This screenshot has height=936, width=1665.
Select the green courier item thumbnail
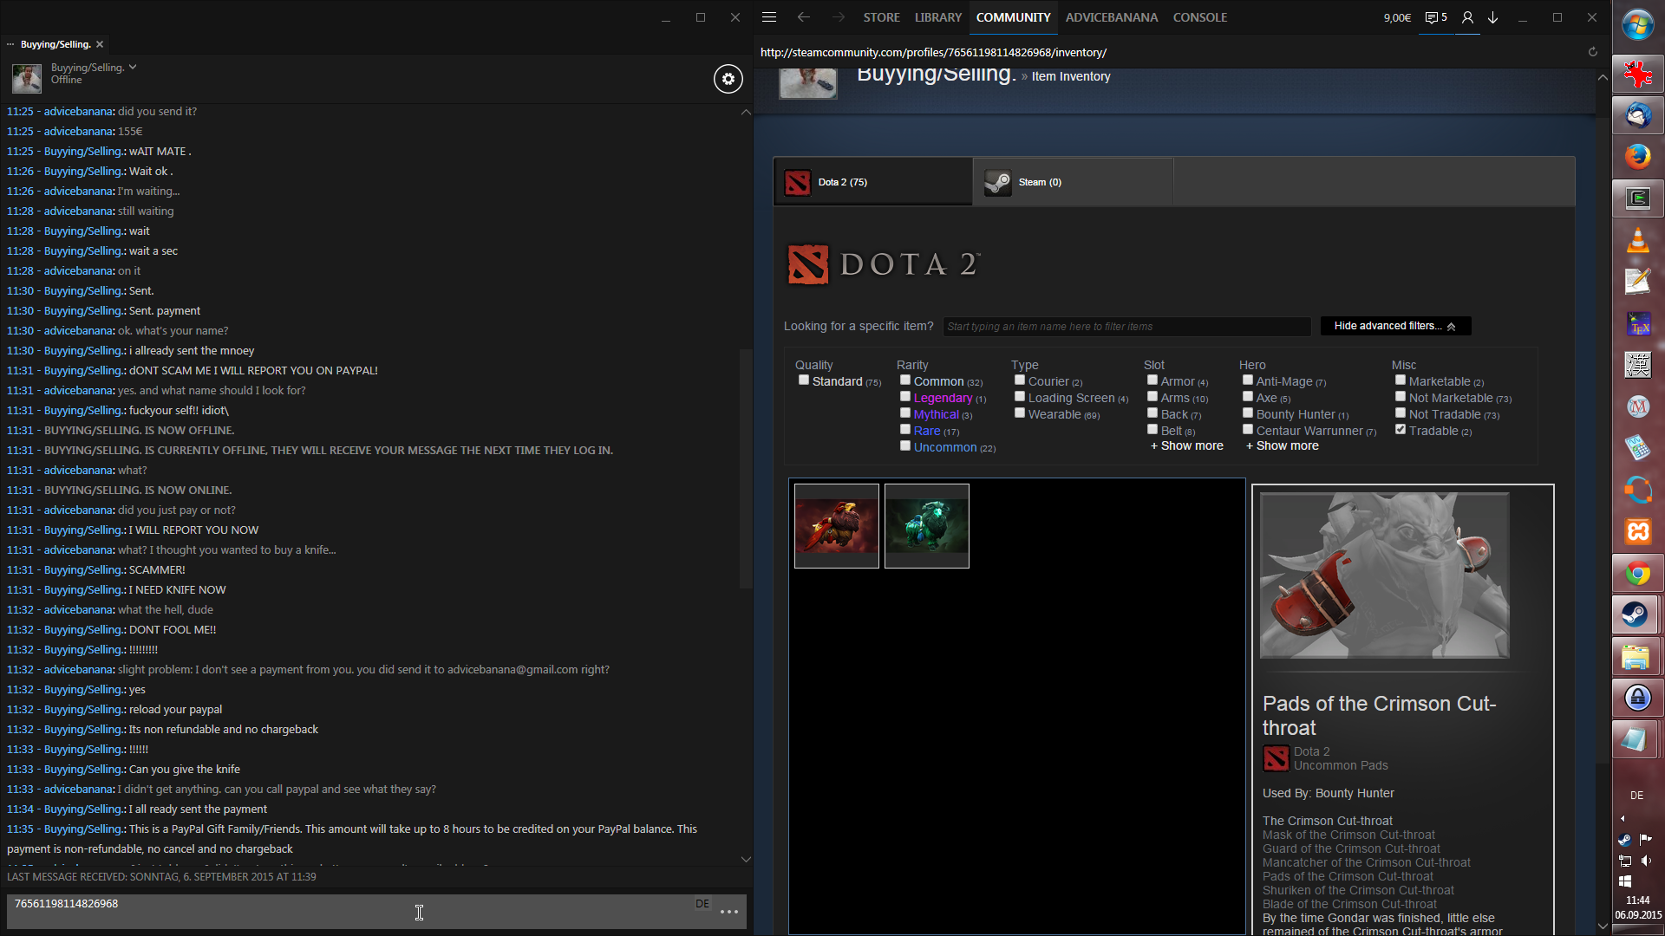(926, 526)
